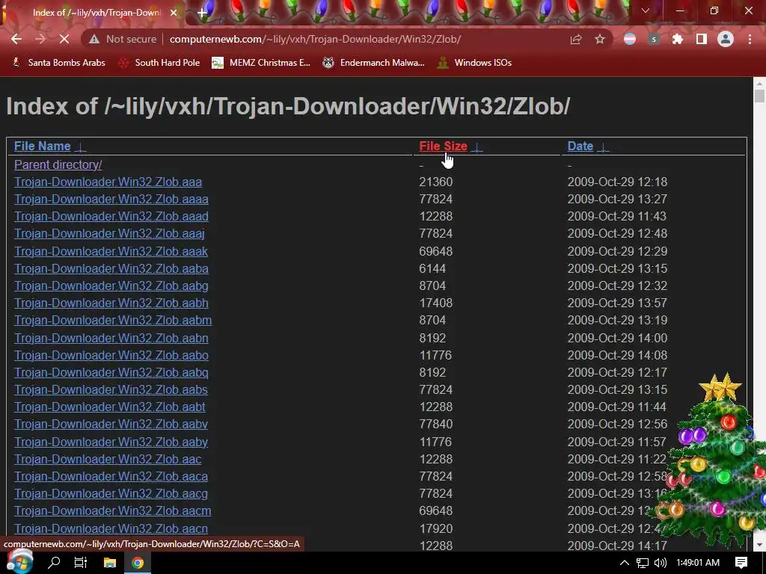
Task: Click descending arrow next to File Name
Action: [81, 147]
